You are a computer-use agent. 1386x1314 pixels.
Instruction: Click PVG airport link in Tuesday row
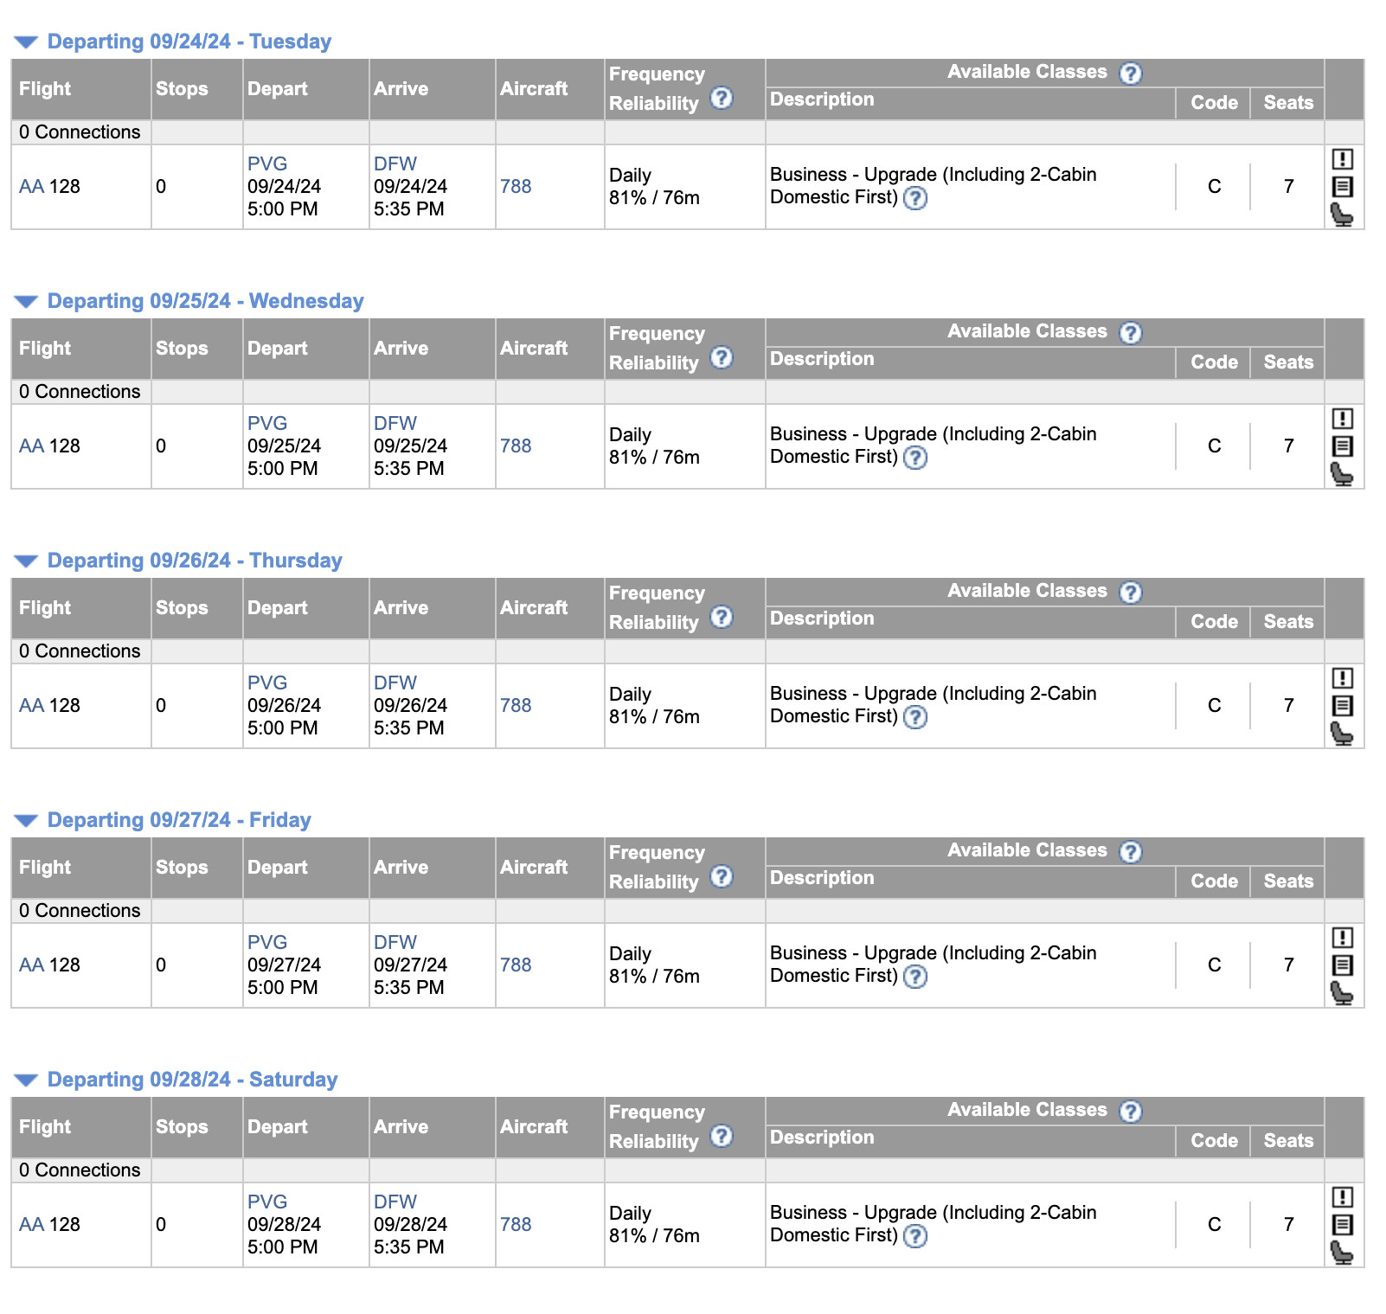point(266,164)
